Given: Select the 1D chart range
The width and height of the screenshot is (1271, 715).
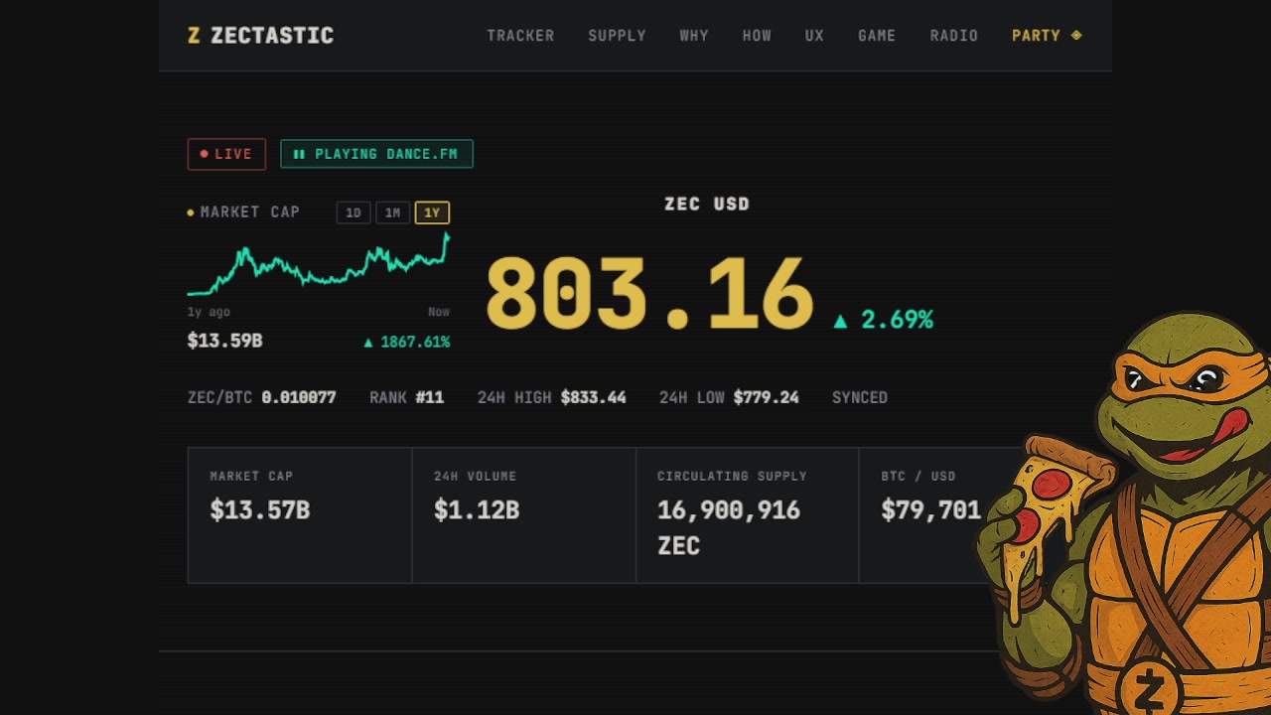Looking at the screenshot, I should click(353, 213).
